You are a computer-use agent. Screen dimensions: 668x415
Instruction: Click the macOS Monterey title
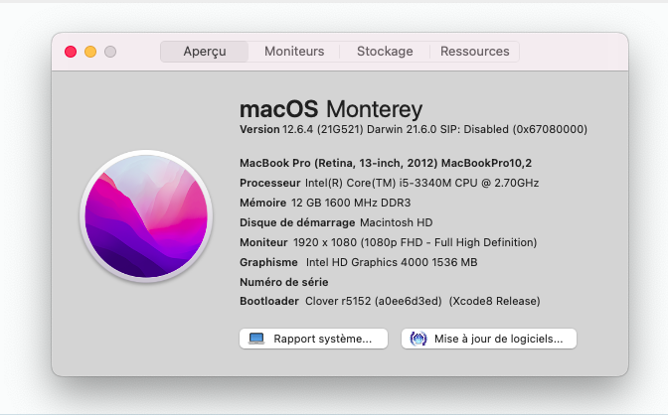tap(331, 109)
